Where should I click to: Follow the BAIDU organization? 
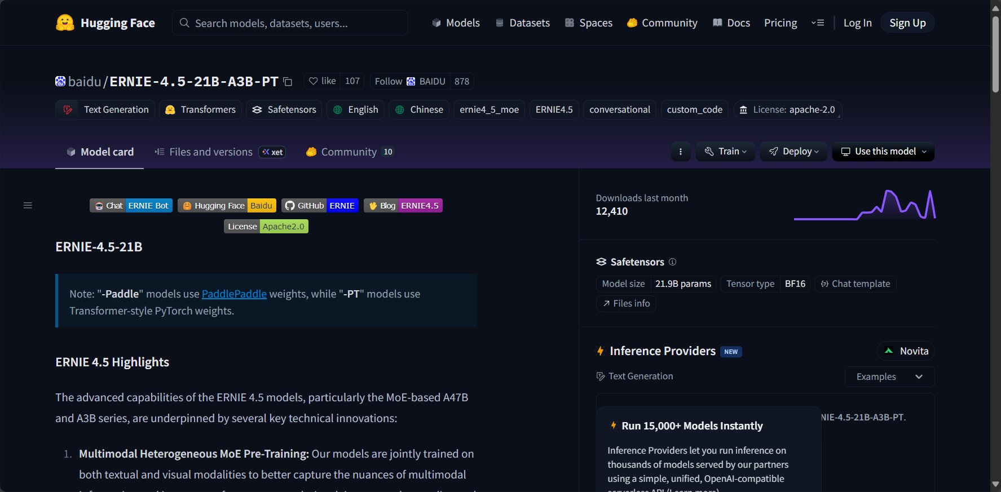coord(410,81)
